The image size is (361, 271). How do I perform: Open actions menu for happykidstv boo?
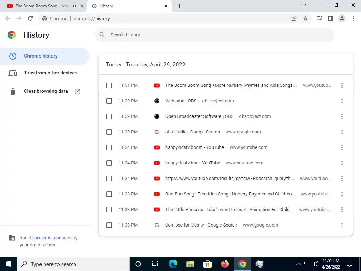[342, 163]
